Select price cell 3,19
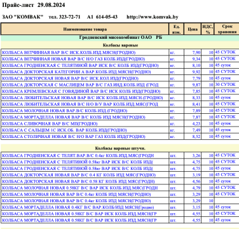 pyautogui.click(x=193, y=175)
